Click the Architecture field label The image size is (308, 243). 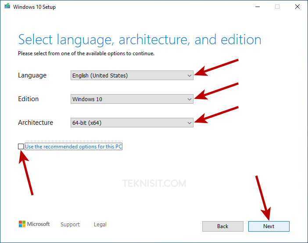36,123
